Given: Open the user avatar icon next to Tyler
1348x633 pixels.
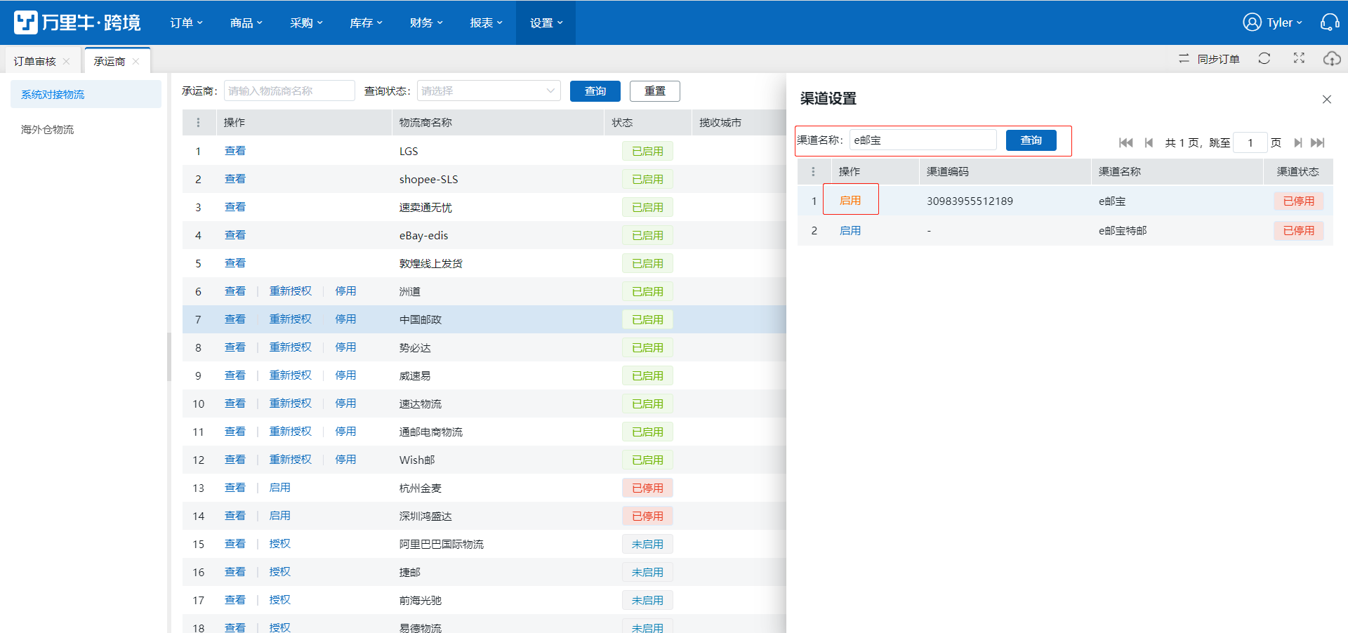Looking at the screenshot, I should 1252,22.
